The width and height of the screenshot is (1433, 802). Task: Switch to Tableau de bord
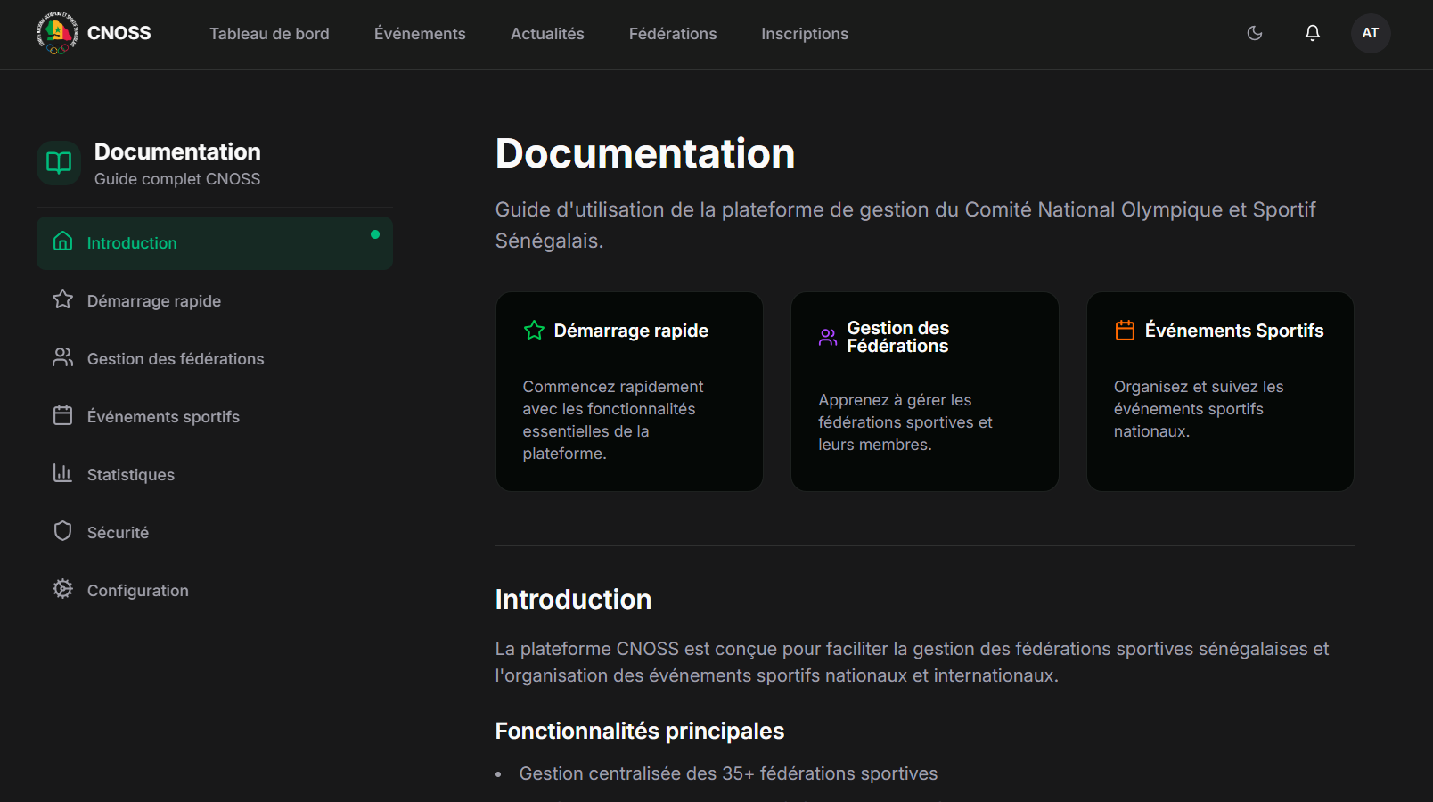269,34
